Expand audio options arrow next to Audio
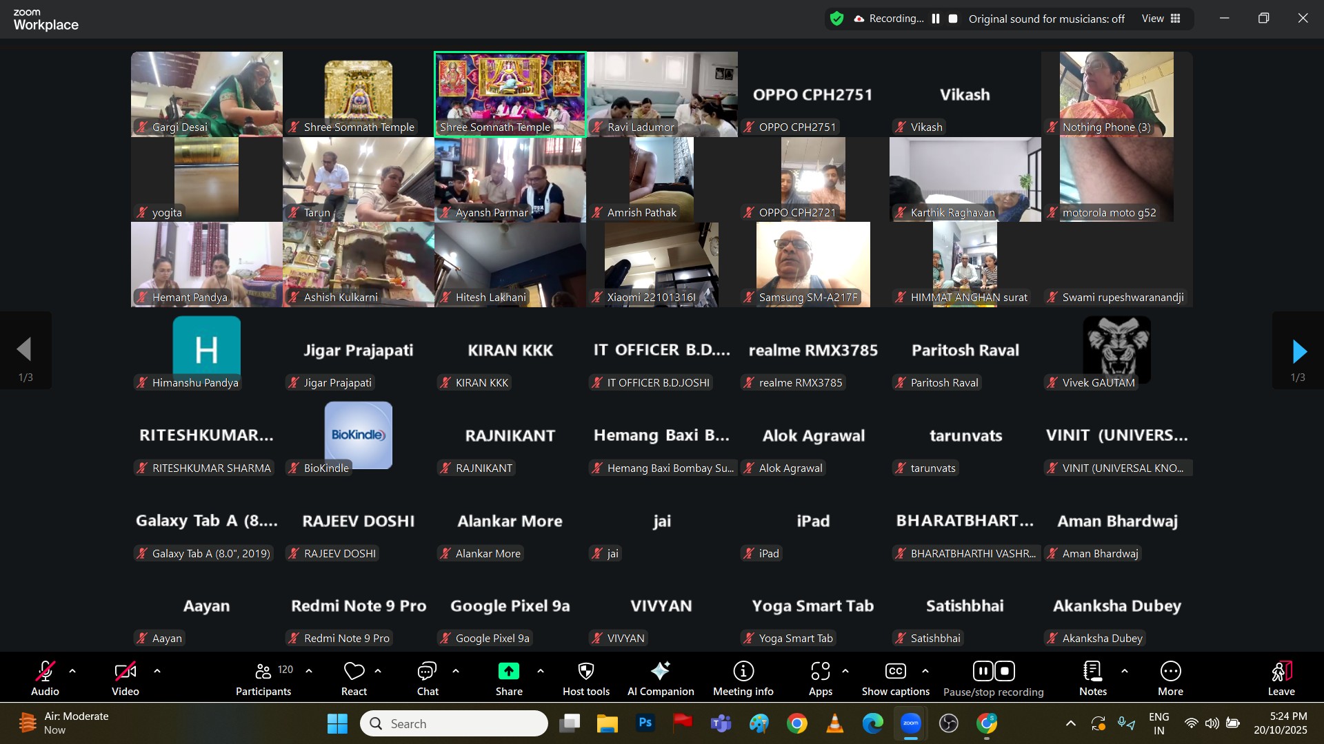 72,671
